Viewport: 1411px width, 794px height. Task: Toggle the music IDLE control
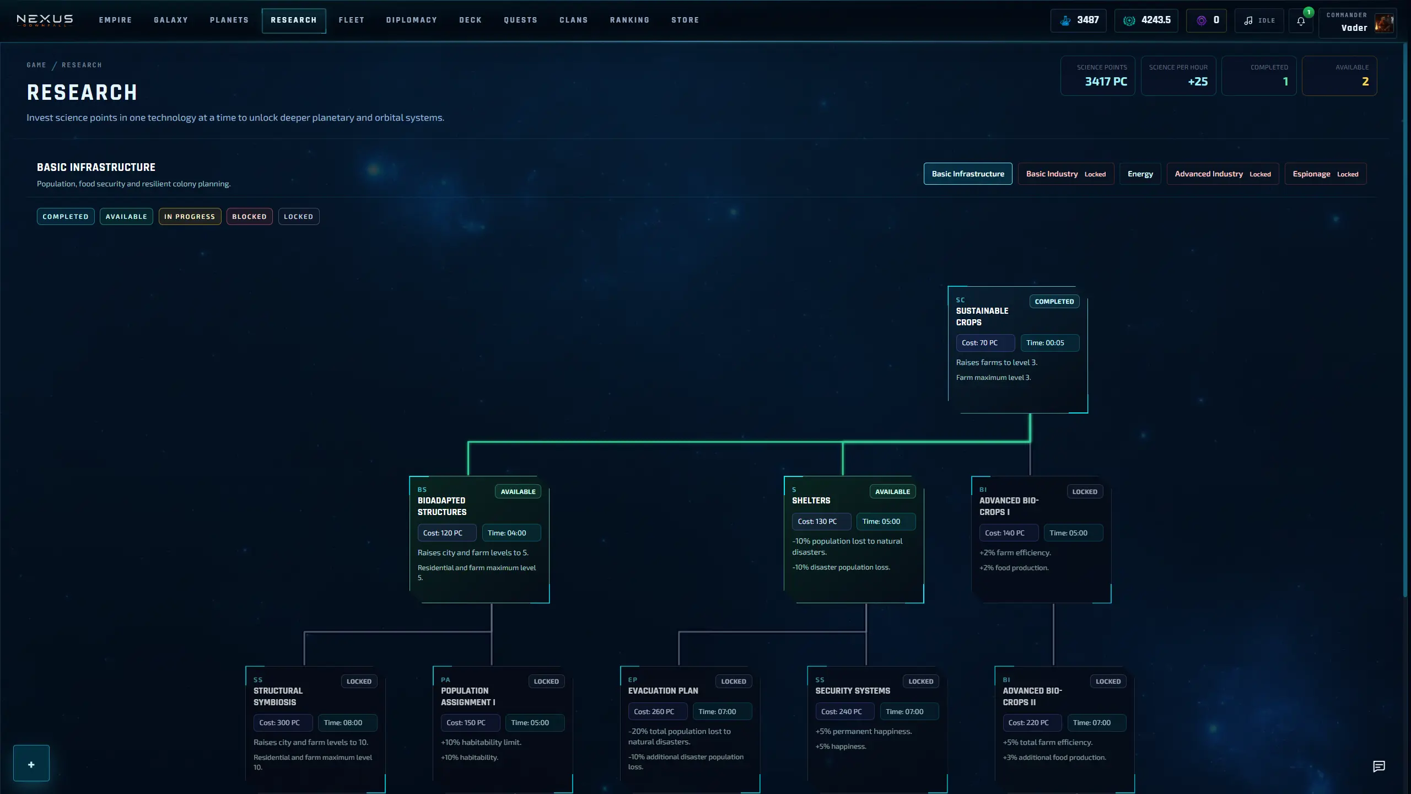1259,20
